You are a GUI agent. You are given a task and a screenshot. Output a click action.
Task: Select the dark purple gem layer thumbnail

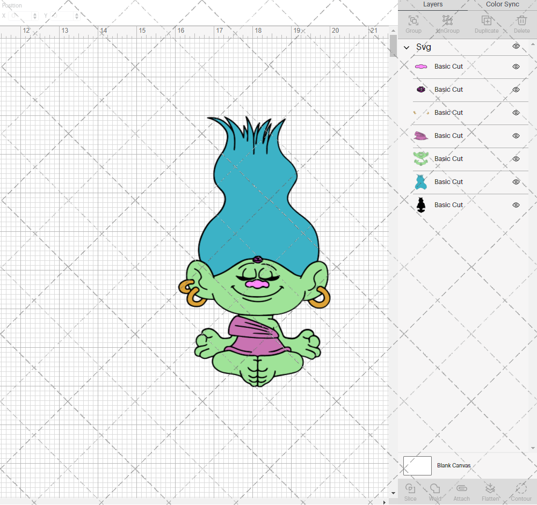(421, 90)
